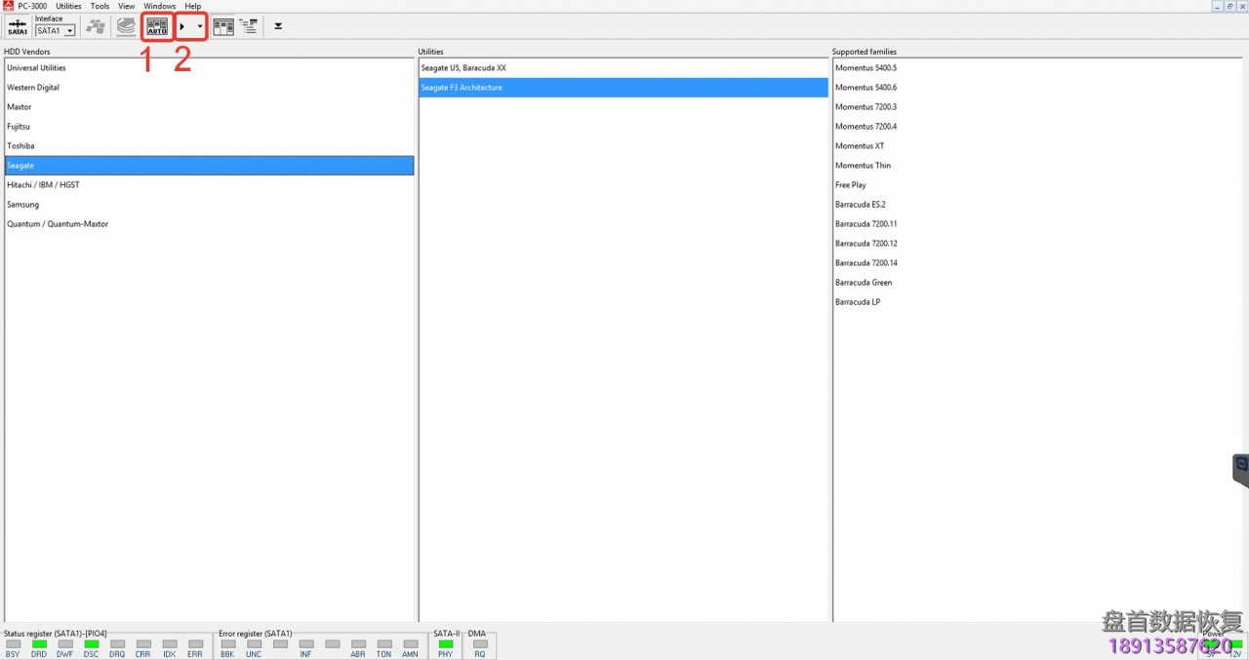Click the greyed-out disk stack icon

[126, 27]
